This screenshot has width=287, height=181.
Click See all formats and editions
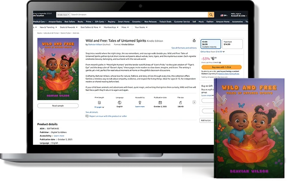184,48
